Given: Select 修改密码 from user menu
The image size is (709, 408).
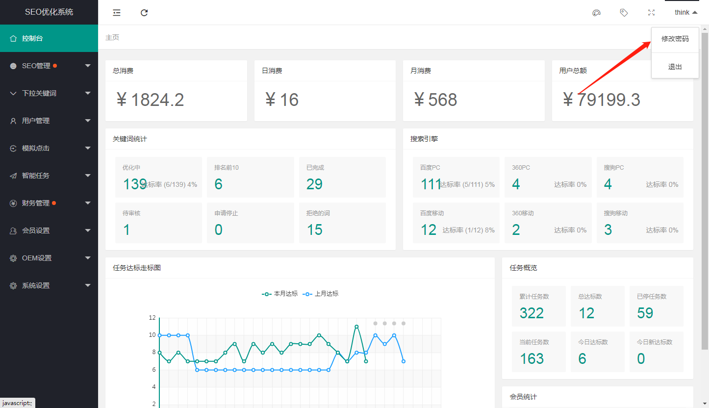Looking at the screenshot, I should pos(675,39).
